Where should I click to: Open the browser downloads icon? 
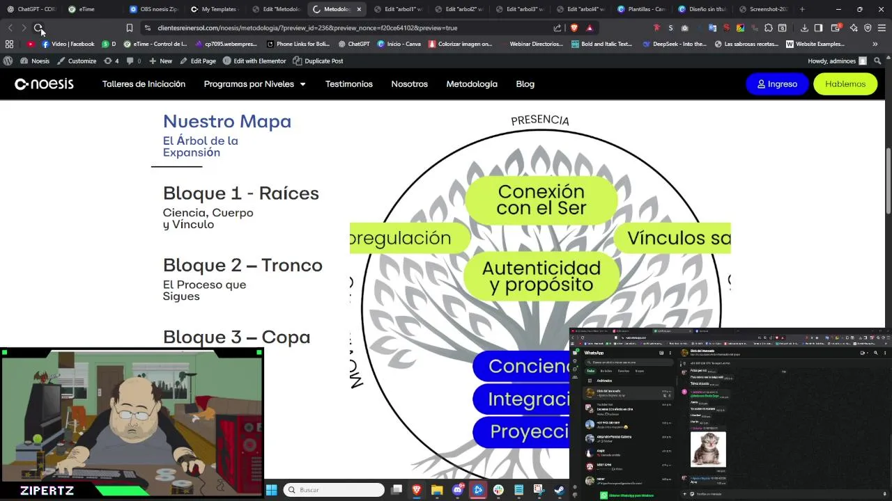804,28
